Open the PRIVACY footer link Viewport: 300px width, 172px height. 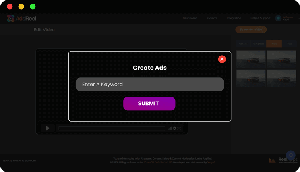[18, 160]
